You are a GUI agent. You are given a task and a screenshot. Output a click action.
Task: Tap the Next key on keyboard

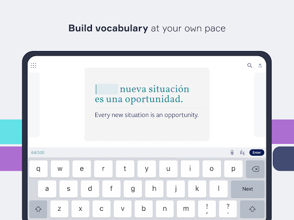point(247,189)
